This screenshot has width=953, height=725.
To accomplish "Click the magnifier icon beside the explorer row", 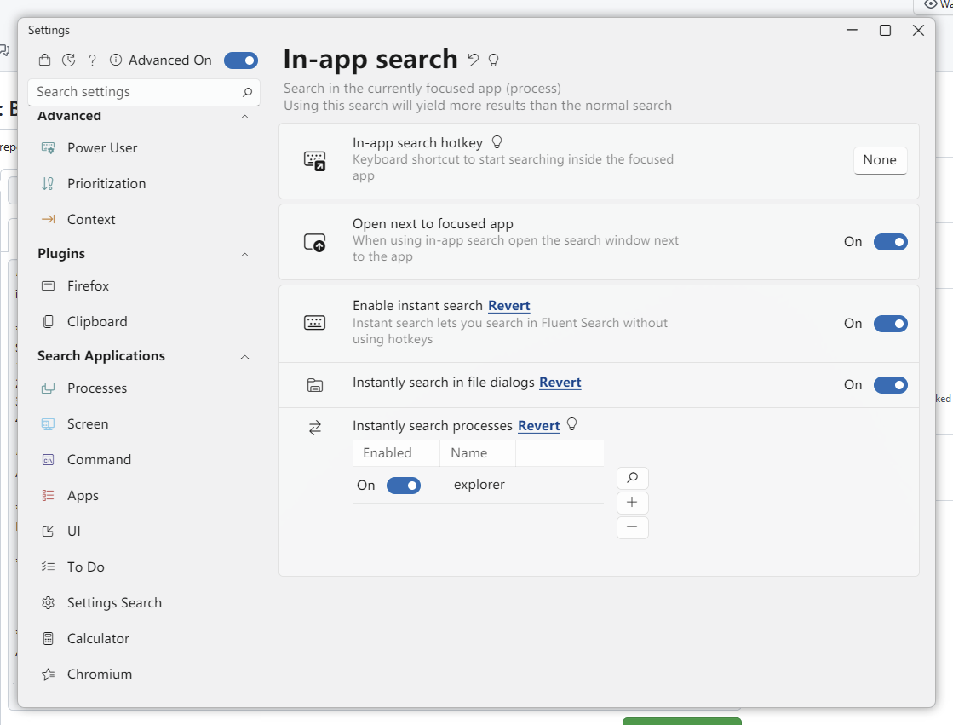I will 633,477.
